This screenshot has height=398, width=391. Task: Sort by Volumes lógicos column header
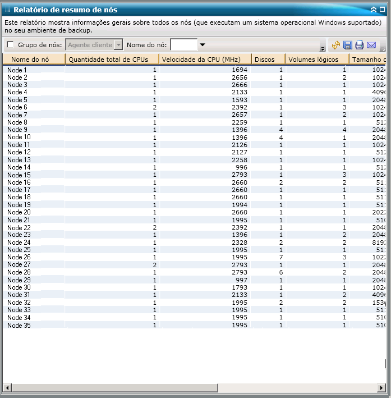pyautogui.click(x=317, y=60)
